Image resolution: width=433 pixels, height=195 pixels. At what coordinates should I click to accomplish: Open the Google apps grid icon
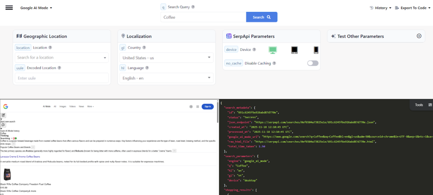tap(197, 106)
